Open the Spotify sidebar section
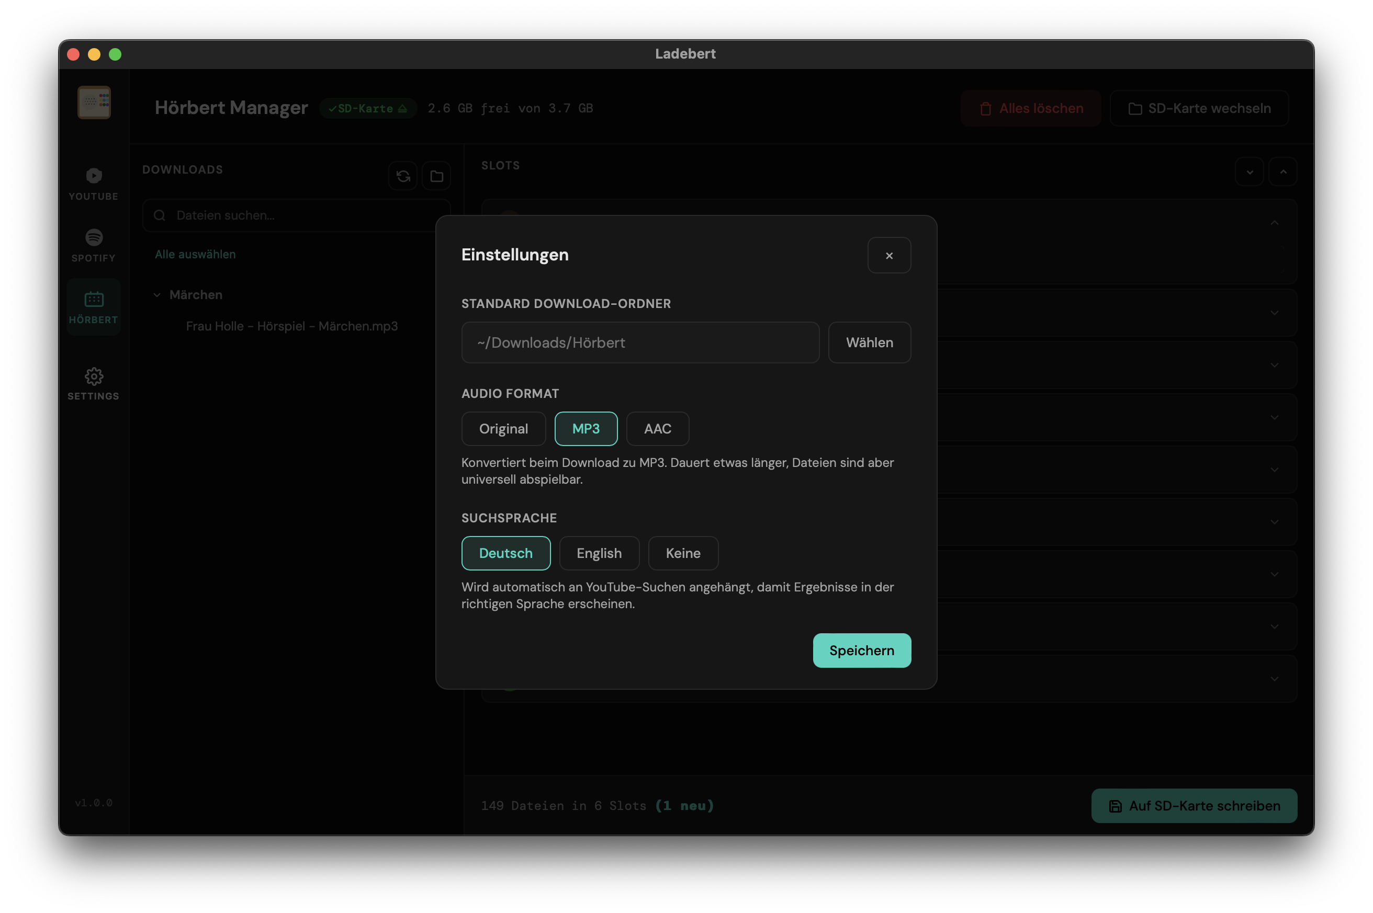 [94, 245]
